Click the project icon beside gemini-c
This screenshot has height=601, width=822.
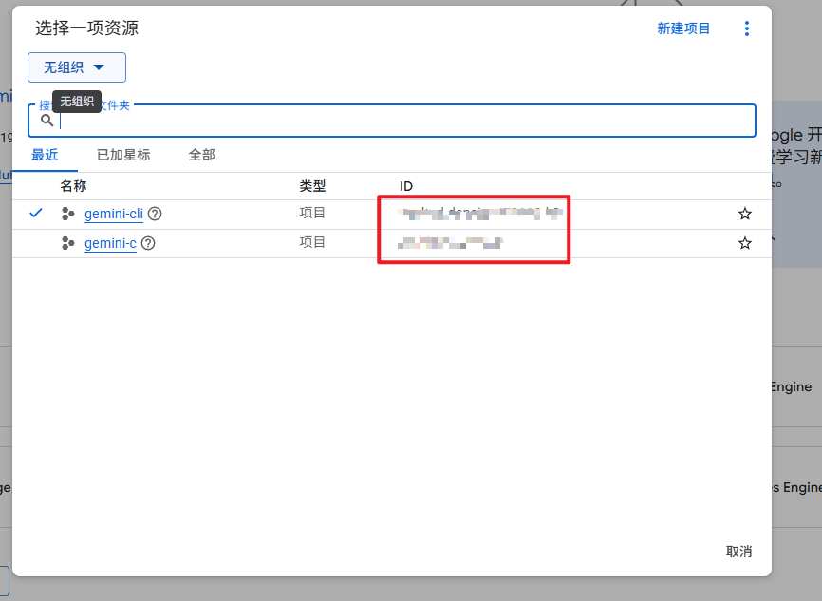[x=67, y=243]
